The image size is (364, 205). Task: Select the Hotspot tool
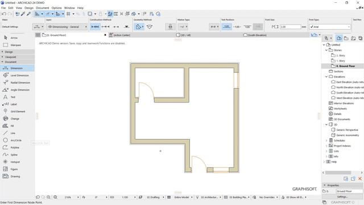coord(15,162)
